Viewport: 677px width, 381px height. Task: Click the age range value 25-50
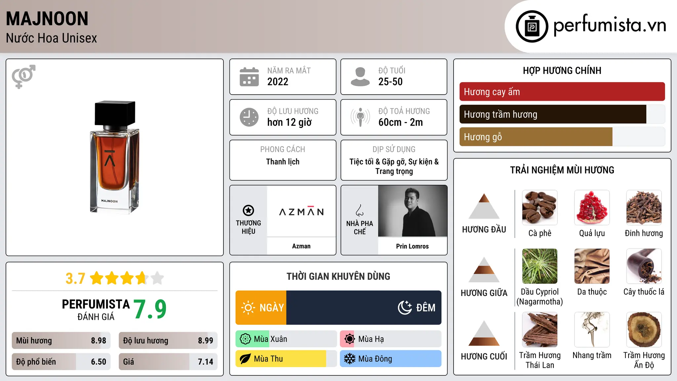pyautogui.click(x=390, y=82)
